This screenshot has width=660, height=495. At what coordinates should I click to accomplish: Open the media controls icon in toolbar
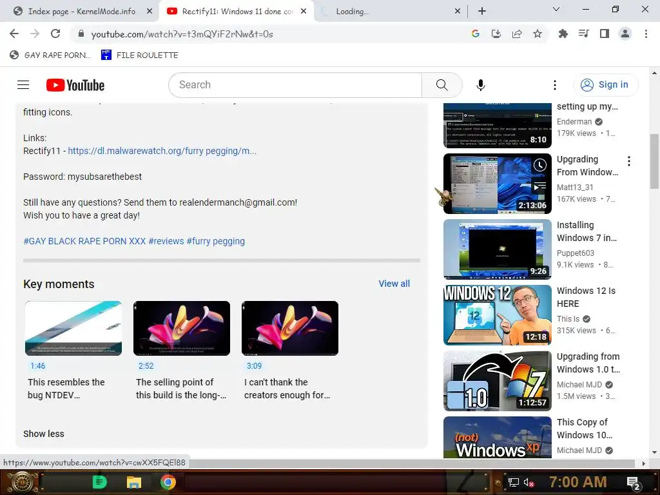pos(583,34)
